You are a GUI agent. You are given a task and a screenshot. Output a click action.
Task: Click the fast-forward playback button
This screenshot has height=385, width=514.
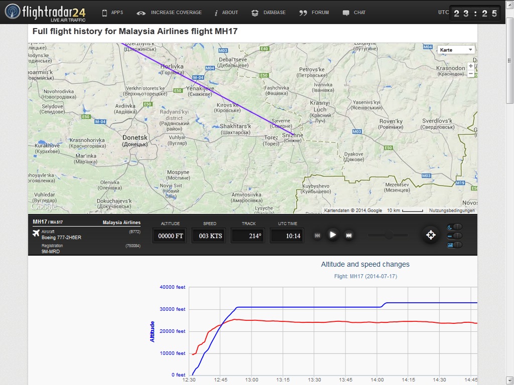pos(349,235)
